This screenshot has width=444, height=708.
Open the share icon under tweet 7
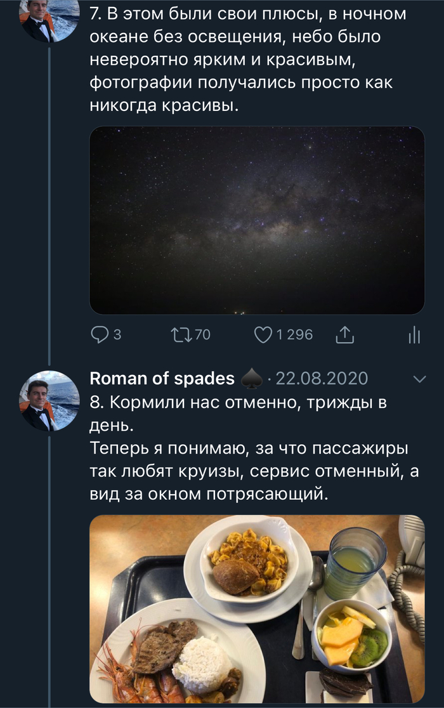(x=344, y=334)
